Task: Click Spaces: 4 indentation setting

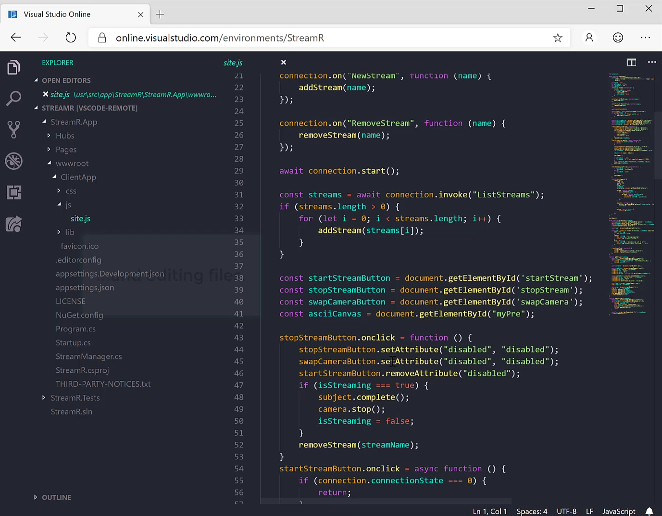Action: coord(531,511)
